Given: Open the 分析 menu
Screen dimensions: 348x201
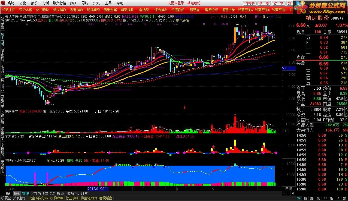Looking at the screenshot, I should [x=46, y=3].
